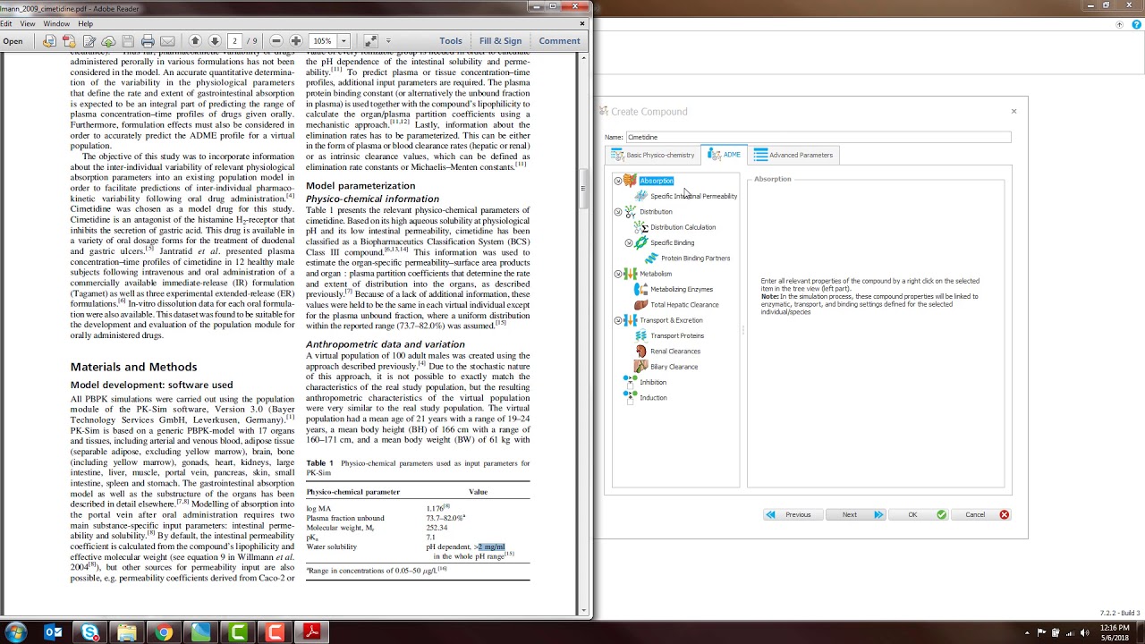Click the Inhibition icon in the tree
Image resolution: width=1145 pixels, height=644 pixels.
(x=630, y=382)
